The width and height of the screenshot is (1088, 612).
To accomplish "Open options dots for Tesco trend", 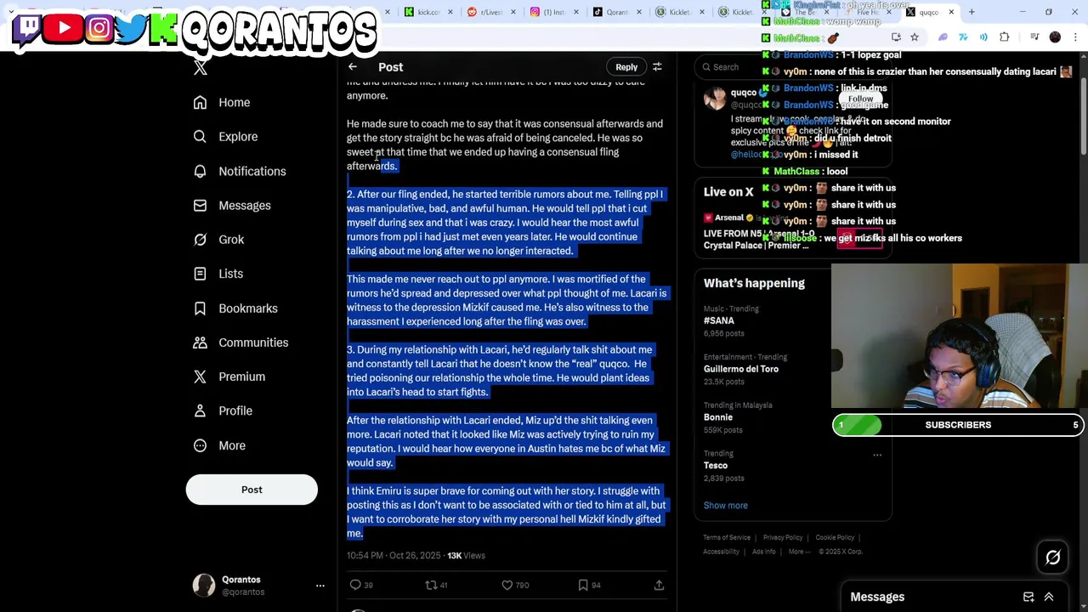I will click(877, 455).
